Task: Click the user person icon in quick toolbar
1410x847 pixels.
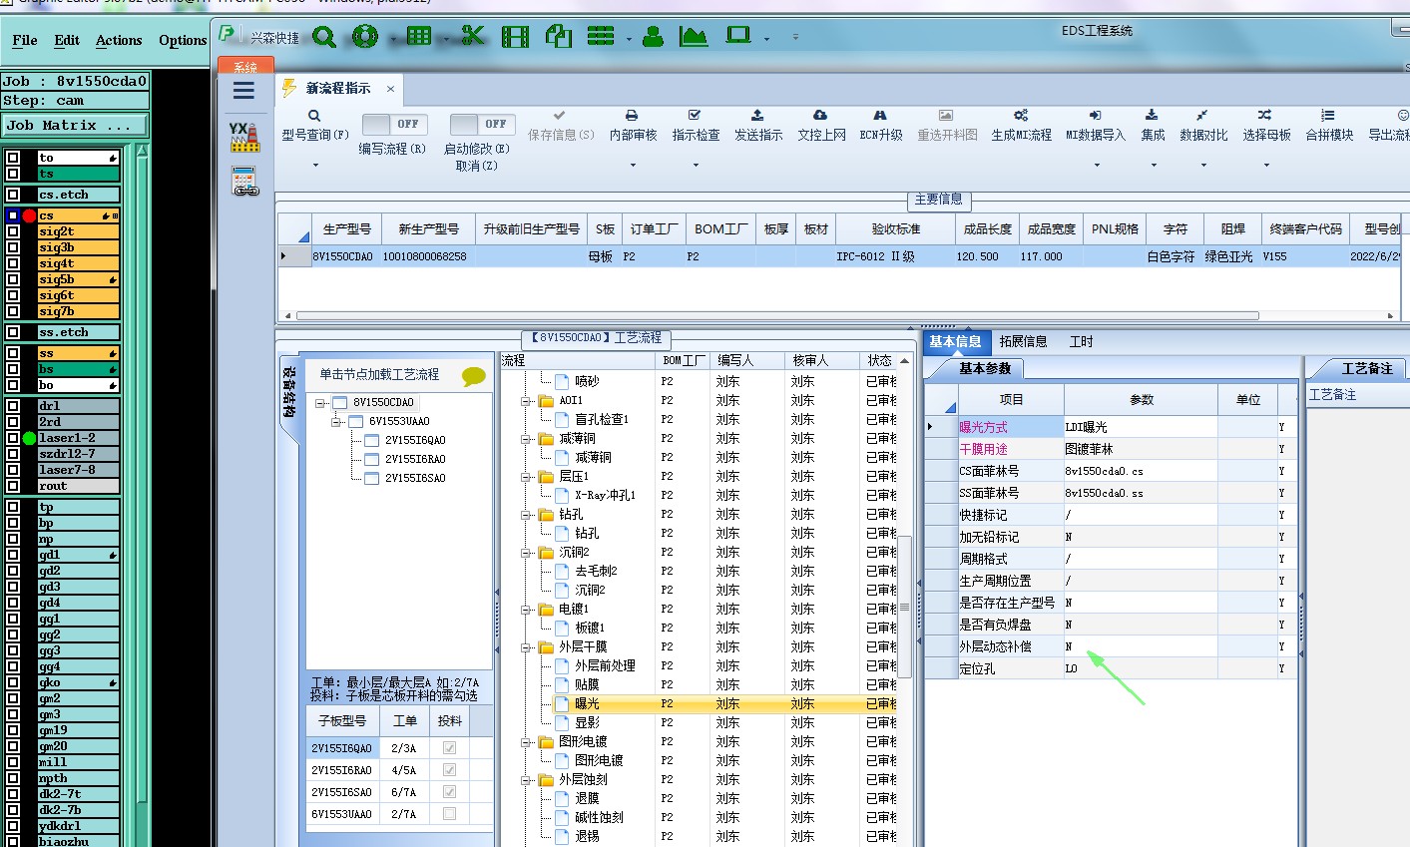Action: 653,37
